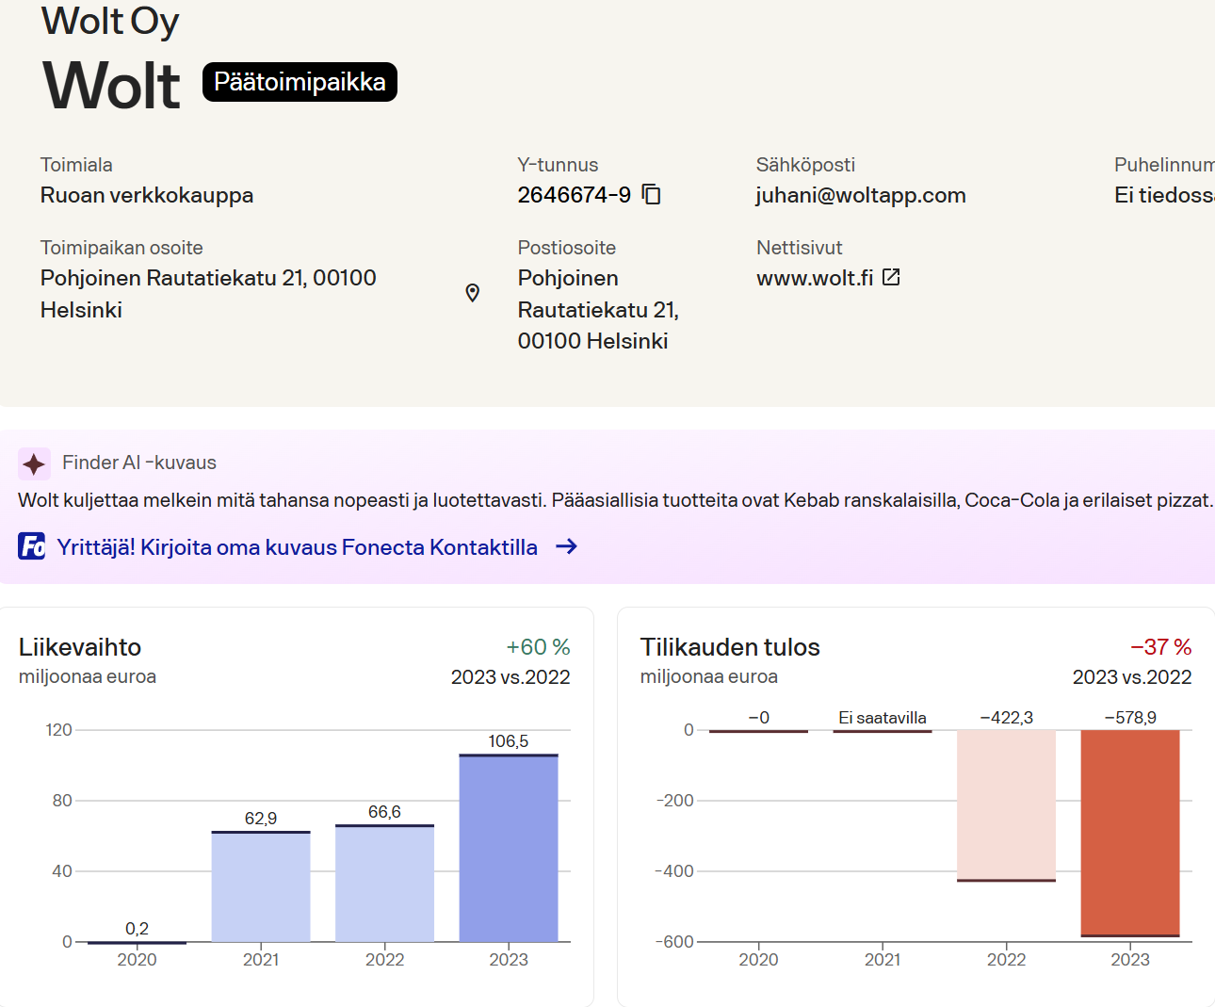Click the arrow after Fonecta Kontaktilla link
Image resolution: width=1215 pixels, height=1007 pixels.
[x=566, y=546]
